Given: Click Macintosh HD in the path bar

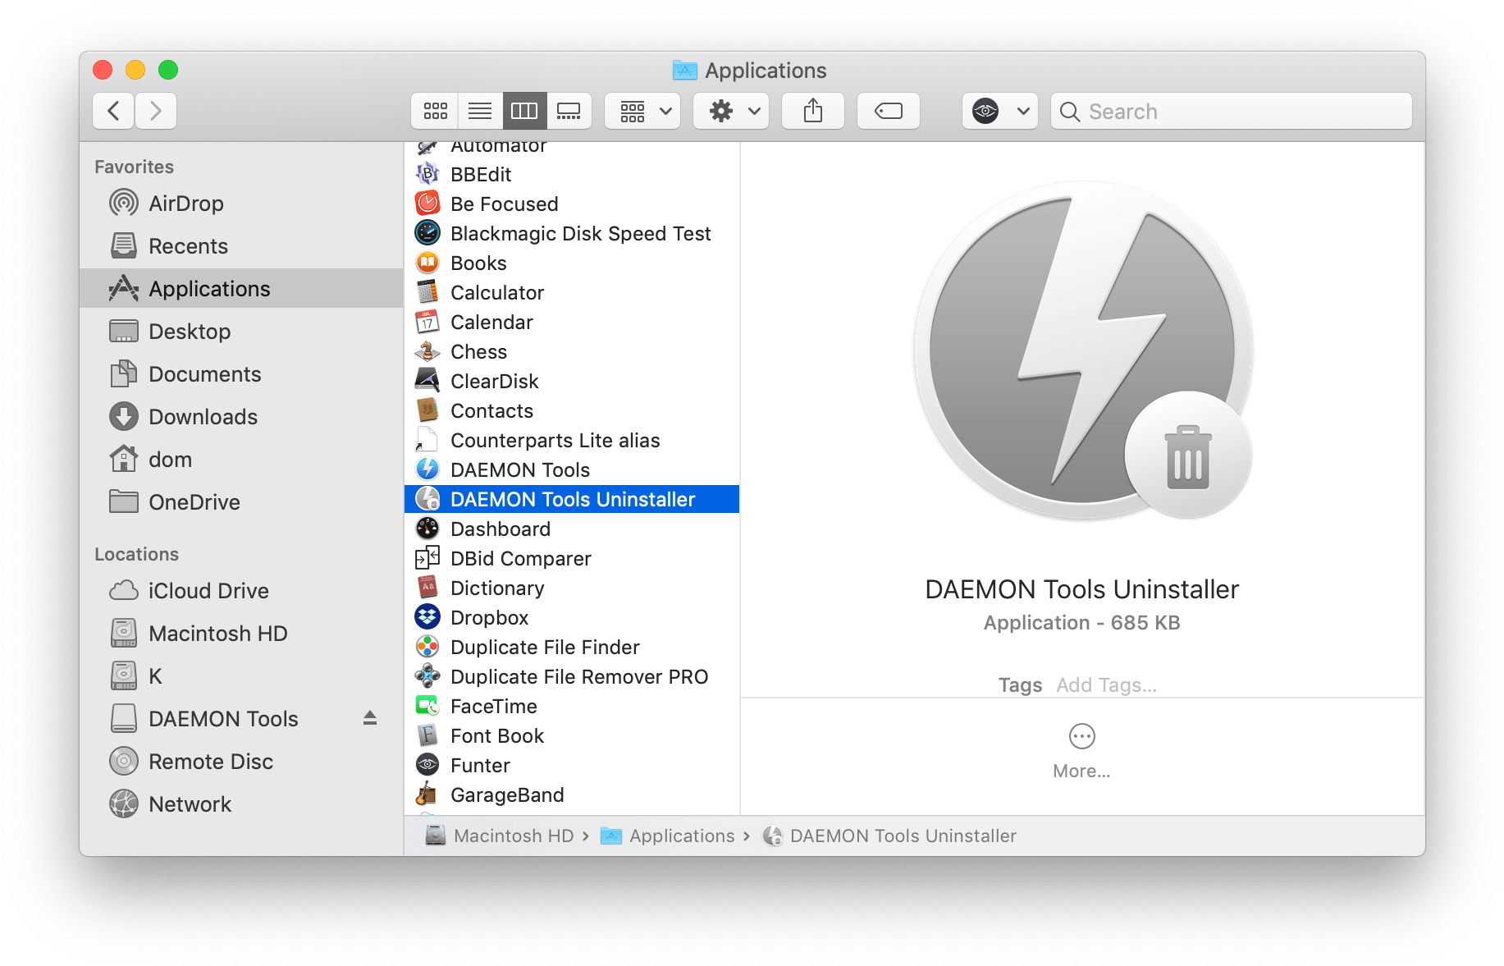Looking at the screenshot, I should (x=499, y=836).
